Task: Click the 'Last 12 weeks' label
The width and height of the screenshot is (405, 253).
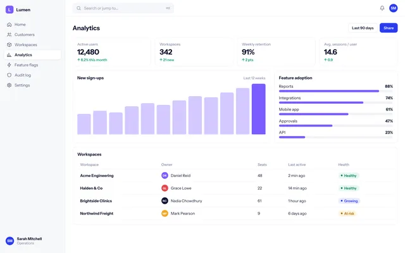Action: click(x=254, y=78)
